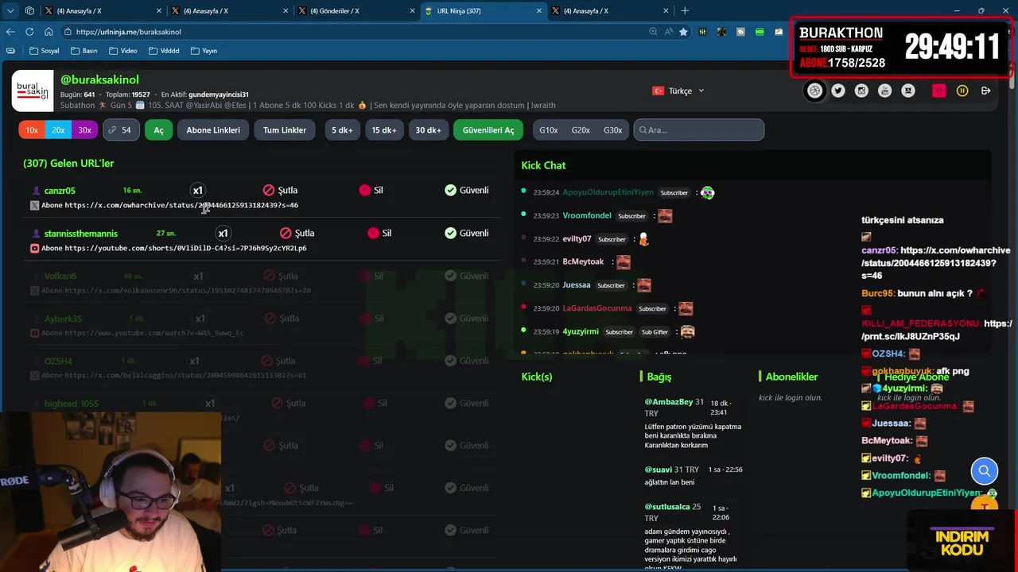Click the red square icon in header
The image size is (1018, 572).
coord(938,91)
